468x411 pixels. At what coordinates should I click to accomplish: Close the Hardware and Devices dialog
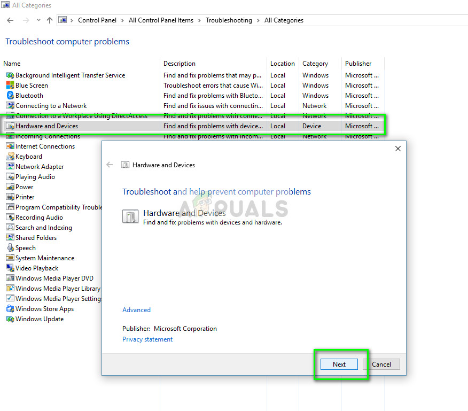pos(398,149)
